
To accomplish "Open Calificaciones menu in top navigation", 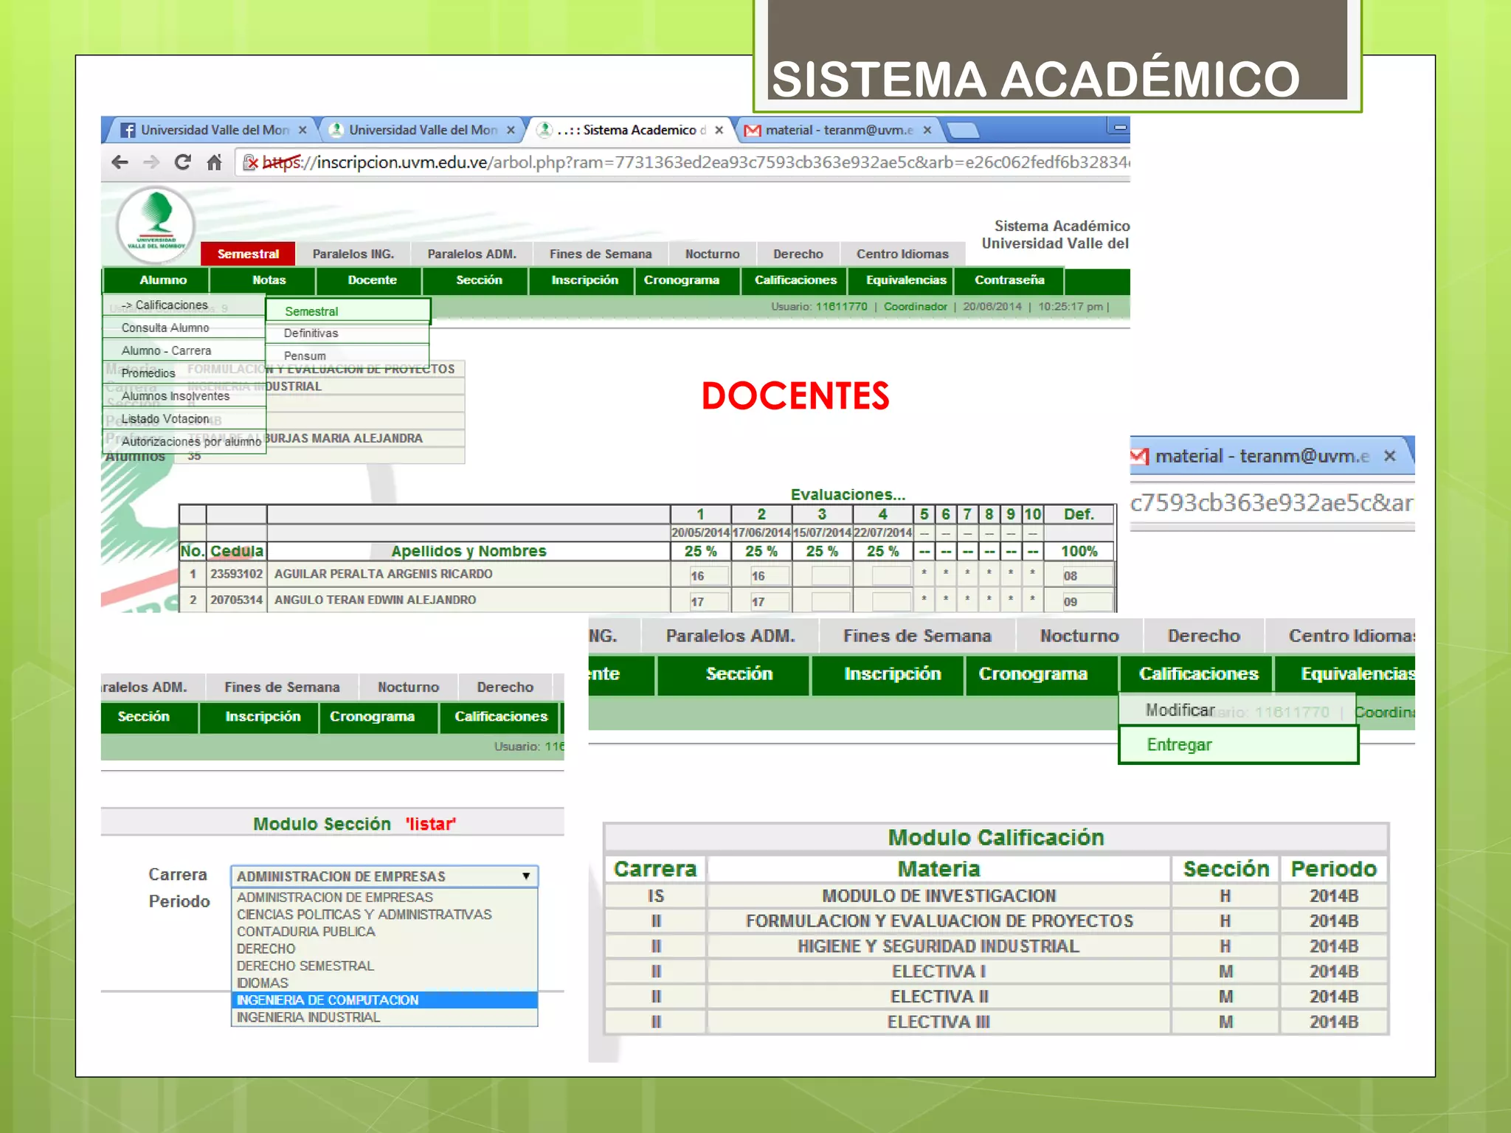I will click(x=795, y=280).
